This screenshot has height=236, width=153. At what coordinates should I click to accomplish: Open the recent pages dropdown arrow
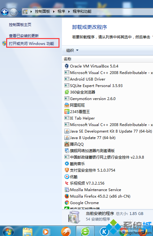click(20, 12)
